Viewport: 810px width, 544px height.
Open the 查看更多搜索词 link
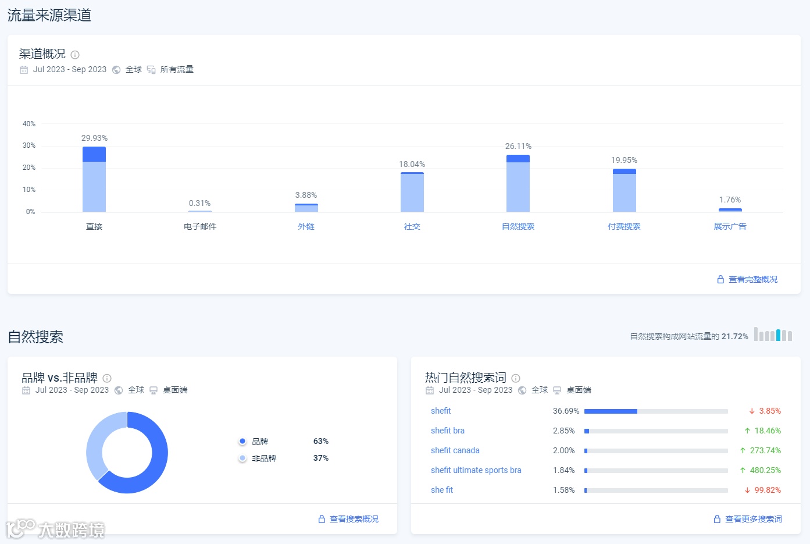point(754,519)
